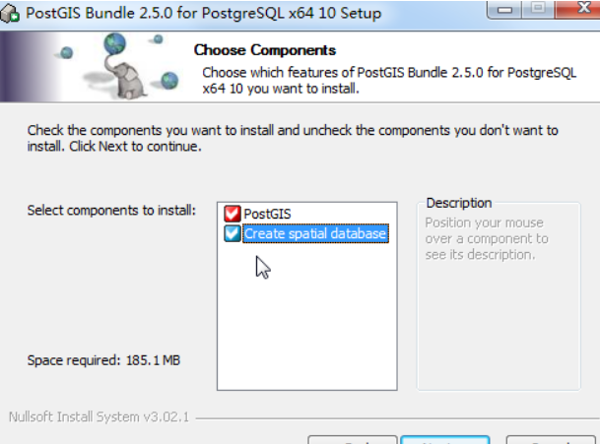Screen dimensions: 600x444
Task: Click the Description group box
Action: tap(499, 296)
